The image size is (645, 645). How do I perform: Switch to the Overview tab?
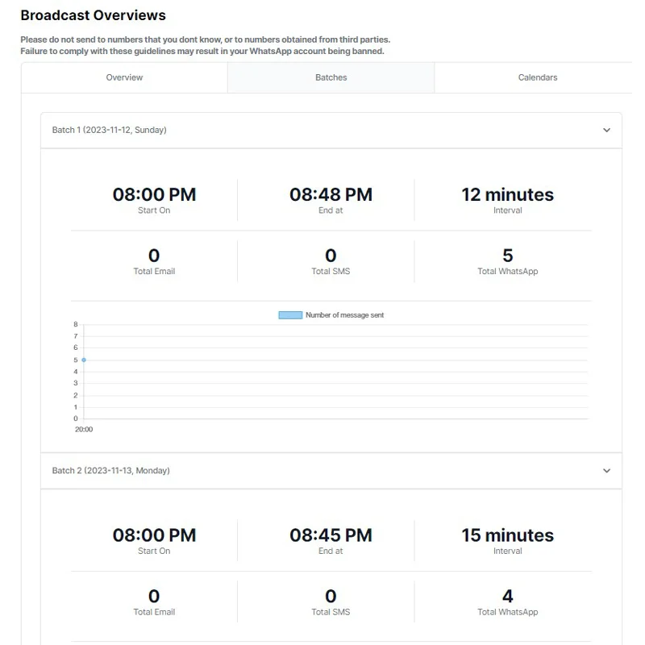tap(124, 77)
